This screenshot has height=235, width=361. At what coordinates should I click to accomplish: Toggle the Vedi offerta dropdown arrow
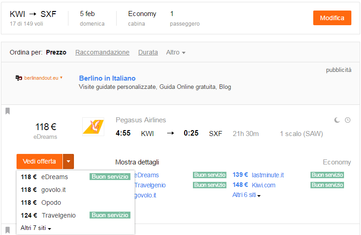click(68, 162)
